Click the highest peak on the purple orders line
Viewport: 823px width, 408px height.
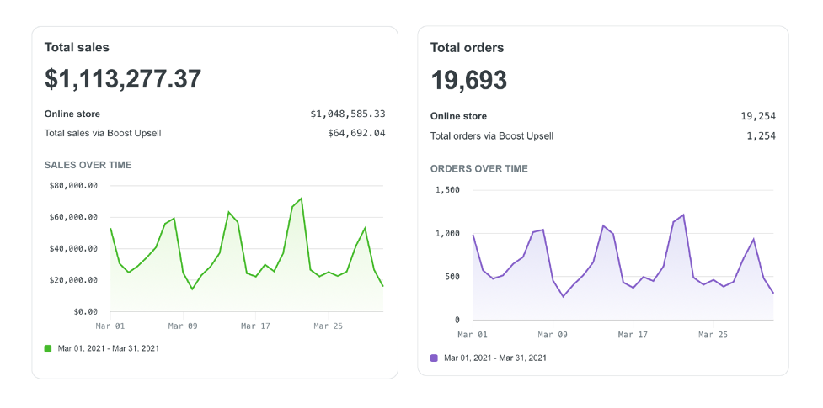(x=683, y=215)
